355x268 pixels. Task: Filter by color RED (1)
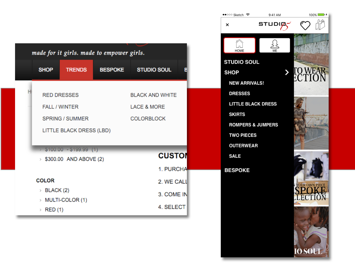tap(54, 210)
